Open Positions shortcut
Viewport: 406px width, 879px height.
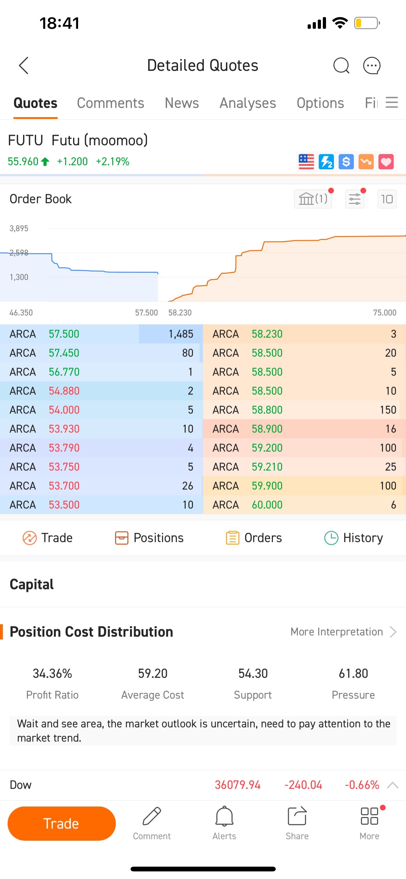point(149,538)
